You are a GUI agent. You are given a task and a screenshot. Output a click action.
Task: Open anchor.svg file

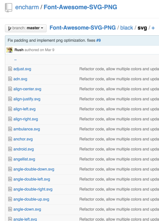(23, 139)
